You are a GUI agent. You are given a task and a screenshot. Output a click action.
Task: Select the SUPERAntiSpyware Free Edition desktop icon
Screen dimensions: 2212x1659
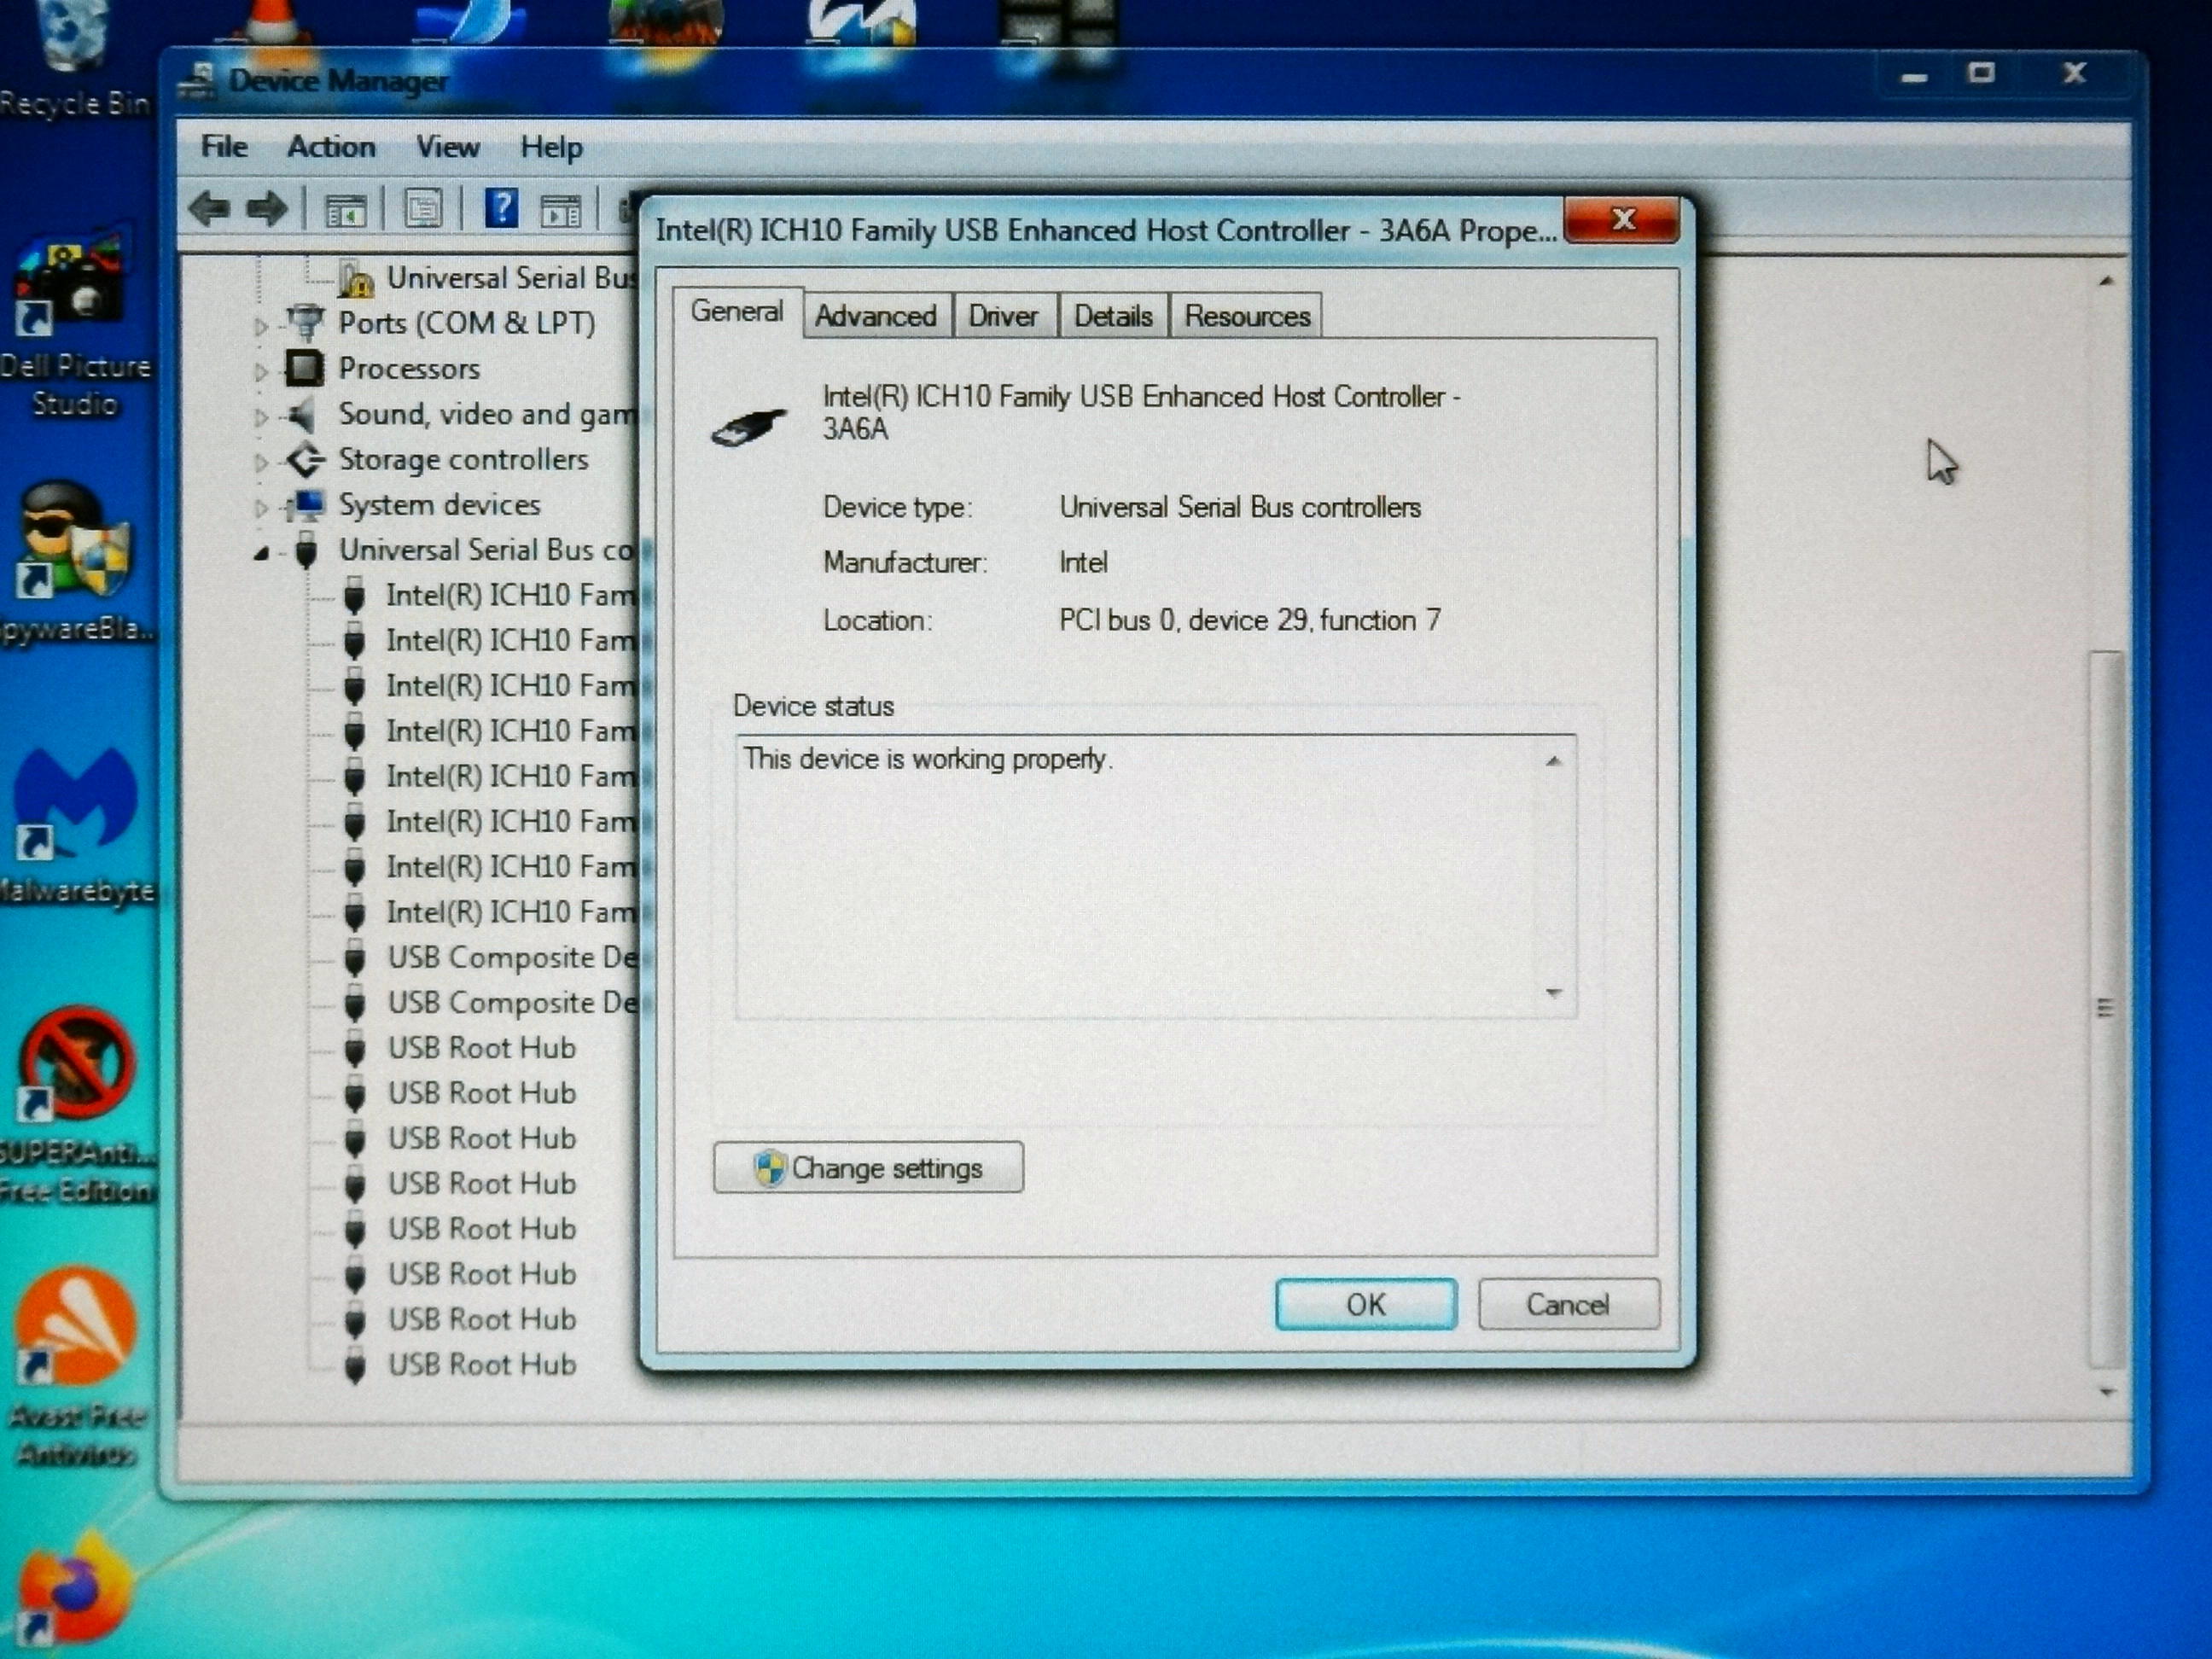(77, 1105)
